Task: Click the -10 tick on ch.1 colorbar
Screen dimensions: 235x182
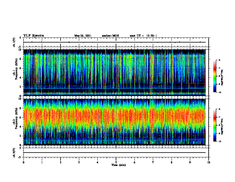Action: coord(220,92)
